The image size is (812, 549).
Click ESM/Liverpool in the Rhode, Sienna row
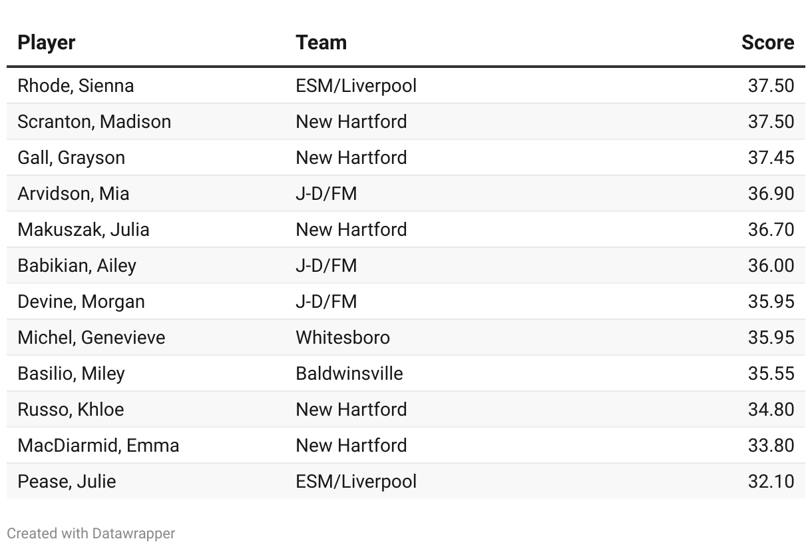tap(356, 86)
